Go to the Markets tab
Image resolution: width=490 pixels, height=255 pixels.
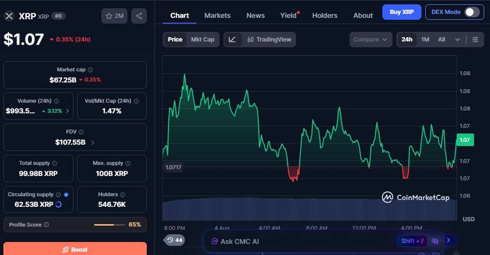217,15
